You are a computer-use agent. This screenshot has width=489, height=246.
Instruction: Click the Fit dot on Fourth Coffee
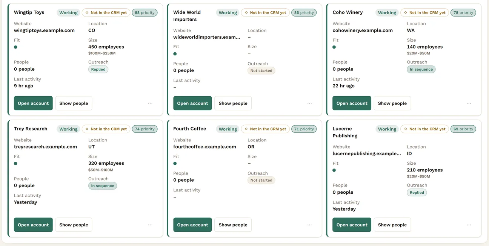tap(175, 164)
